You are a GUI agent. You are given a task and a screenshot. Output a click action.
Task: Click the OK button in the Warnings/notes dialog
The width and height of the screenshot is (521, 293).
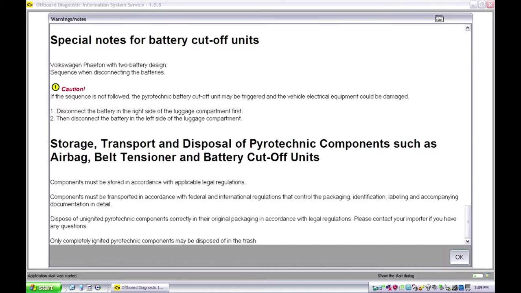pos(459,257)
